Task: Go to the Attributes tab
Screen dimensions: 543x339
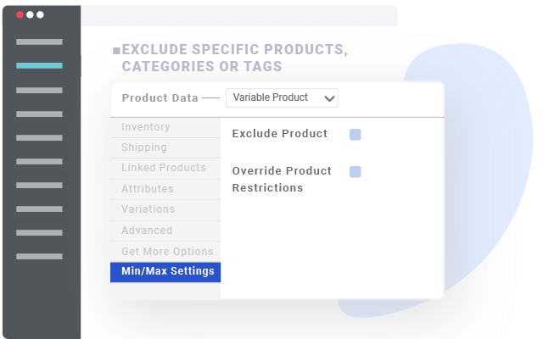Action: (148, 189)
